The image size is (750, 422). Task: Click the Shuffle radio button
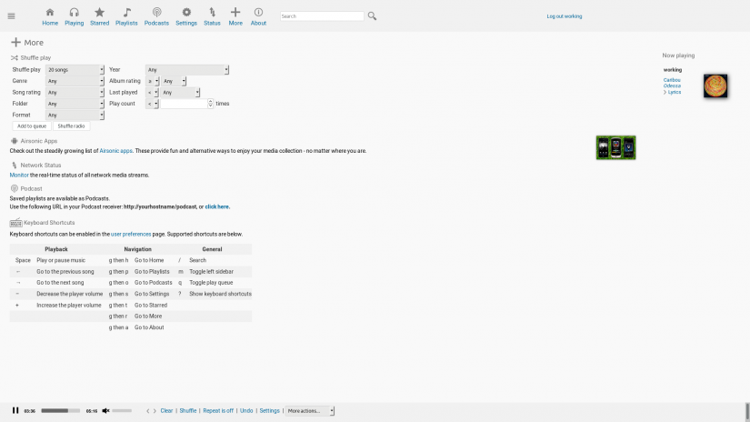[x=71, y=126]
